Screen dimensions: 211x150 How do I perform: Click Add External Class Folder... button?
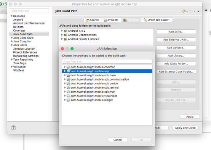(176, 72)
